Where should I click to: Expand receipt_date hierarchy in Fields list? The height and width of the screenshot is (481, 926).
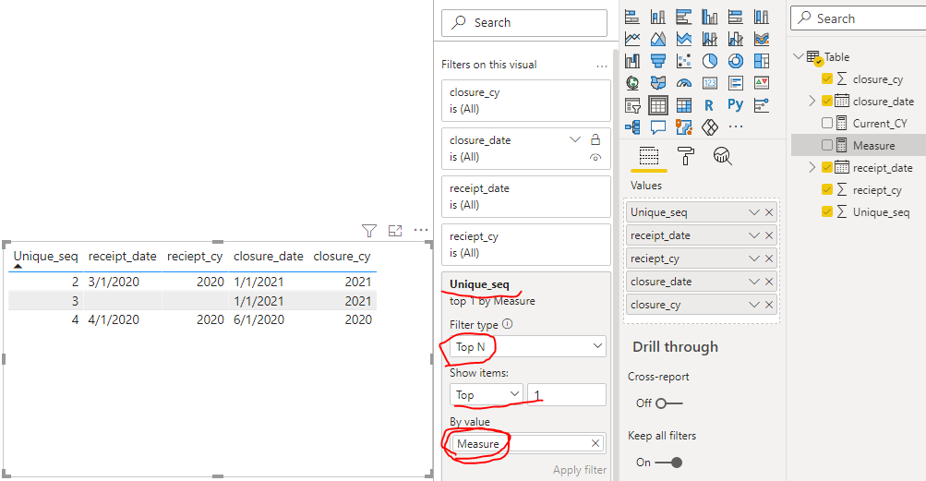point(812,167)
